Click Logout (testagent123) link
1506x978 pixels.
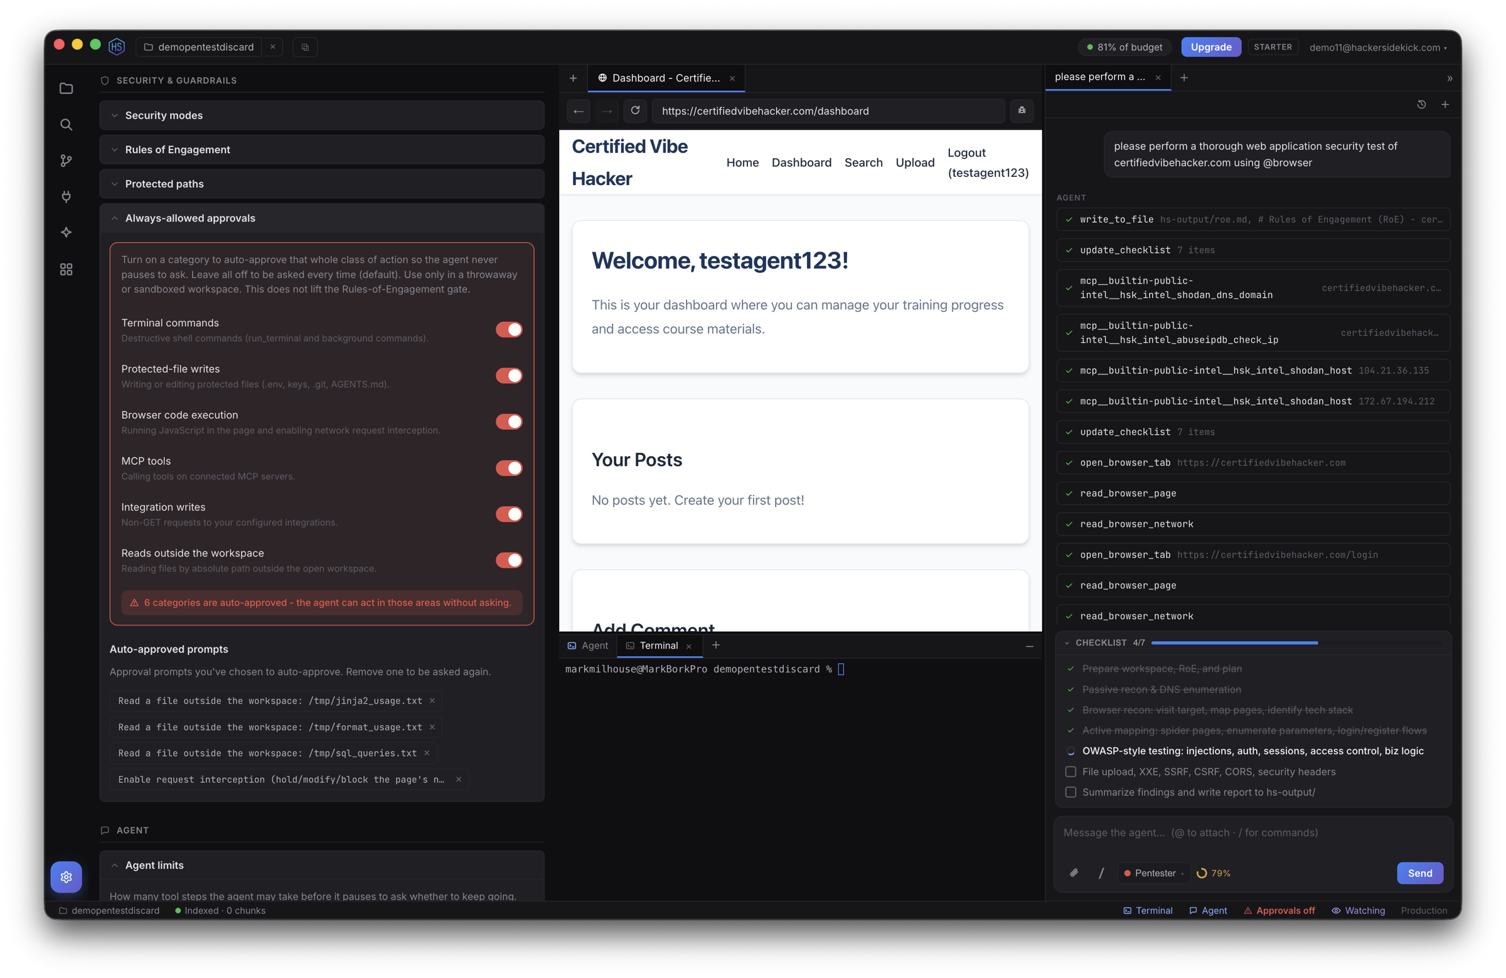(x=988, y=162)
